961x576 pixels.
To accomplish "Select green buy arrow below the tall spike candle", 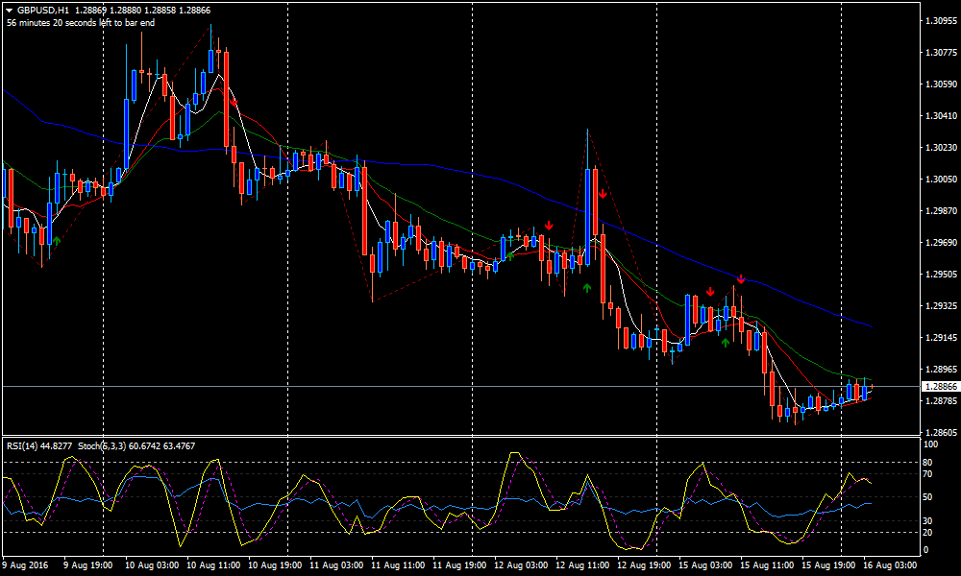I will tap(586, 286).
